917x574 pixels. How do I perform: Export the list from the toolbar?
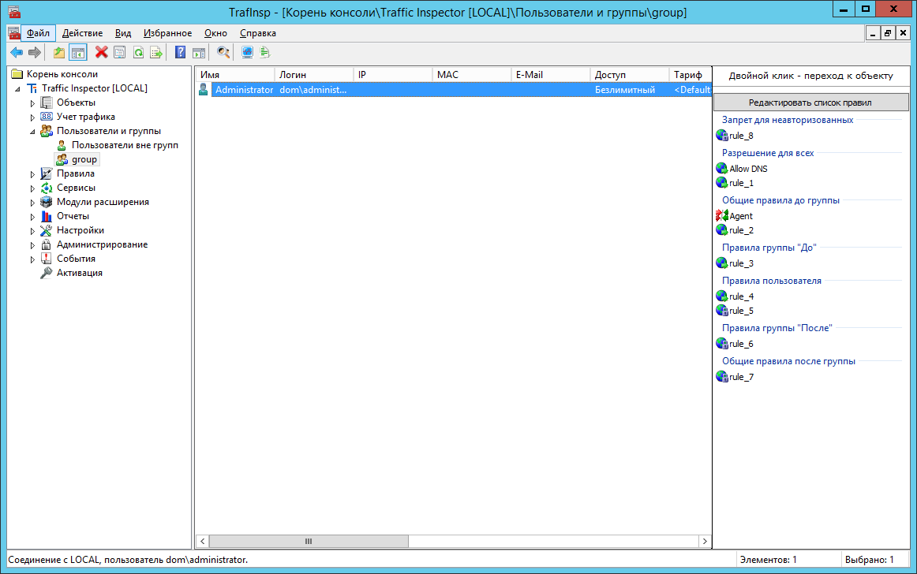click(156, 53)
